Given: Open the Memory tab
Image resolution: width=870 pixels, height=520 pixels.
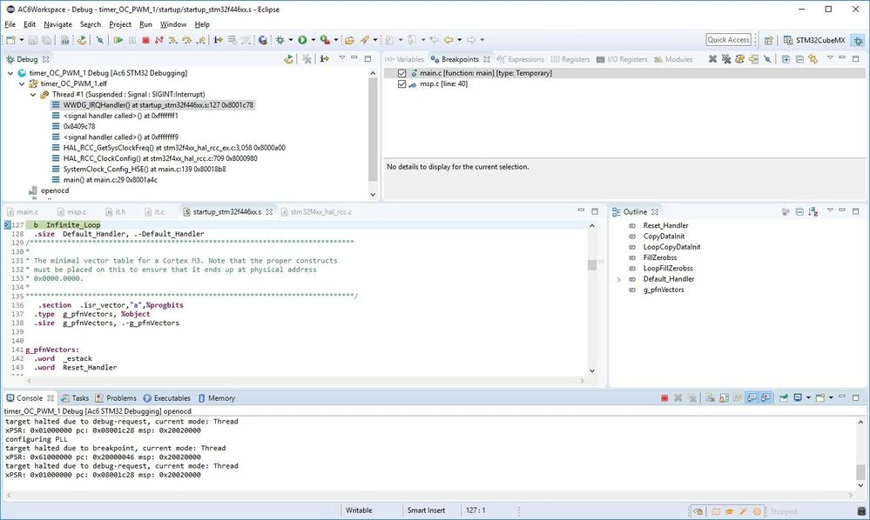Looking at the screenshot, I should click(216, 398).
